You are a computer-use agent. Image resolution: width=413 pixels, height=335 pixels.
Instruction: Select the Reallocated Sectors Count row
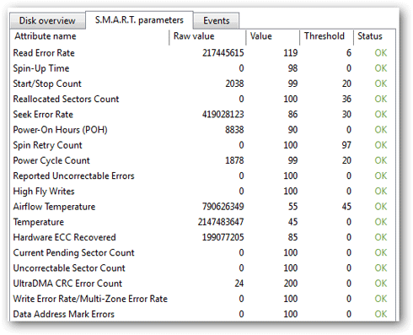point(203,99)
